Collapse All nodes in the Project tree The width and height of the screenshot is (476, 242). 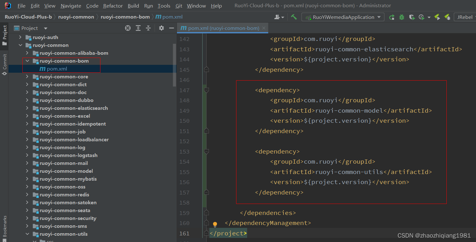click(148, 28)
